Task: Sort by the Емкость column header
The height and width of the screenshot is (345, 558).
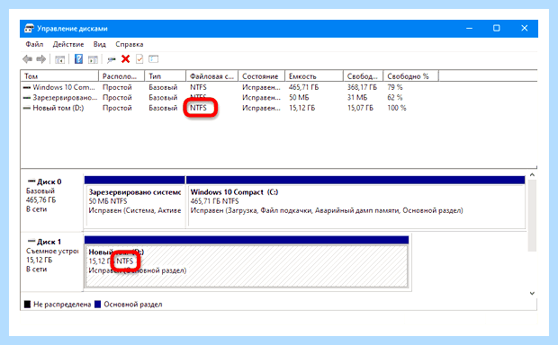Action: tap(314, 76)
